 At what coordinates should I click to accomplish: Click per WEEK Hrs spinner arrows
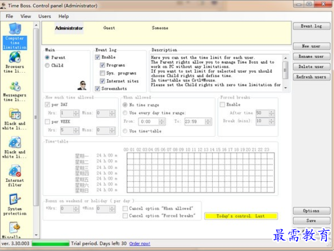pyautogui.click(x=76, y=130)
